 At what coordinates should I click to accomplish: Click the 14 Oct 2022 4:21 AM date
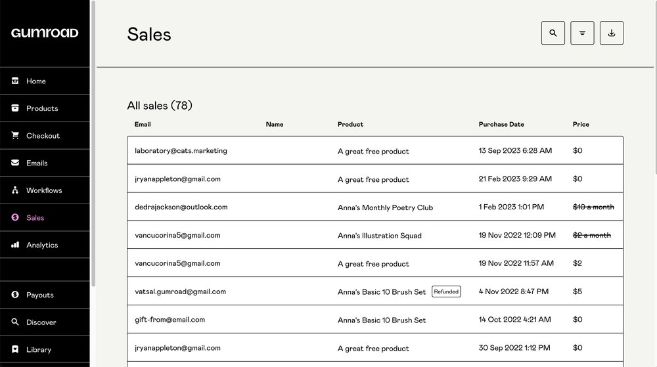(x=514, y=319)
